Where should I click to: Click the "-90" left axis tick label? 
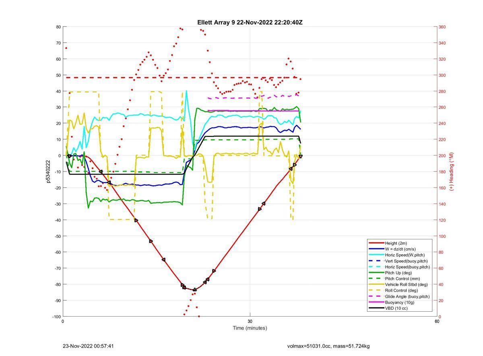pyautogui.click(x=58, y=300)
